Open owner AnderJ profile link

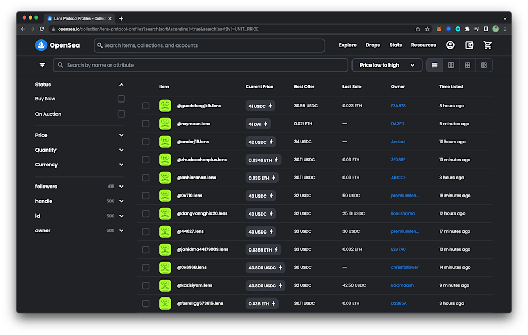coord(398,142)
